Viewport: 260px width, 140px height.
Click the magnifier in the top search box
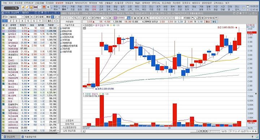click(x=16, y=8)
